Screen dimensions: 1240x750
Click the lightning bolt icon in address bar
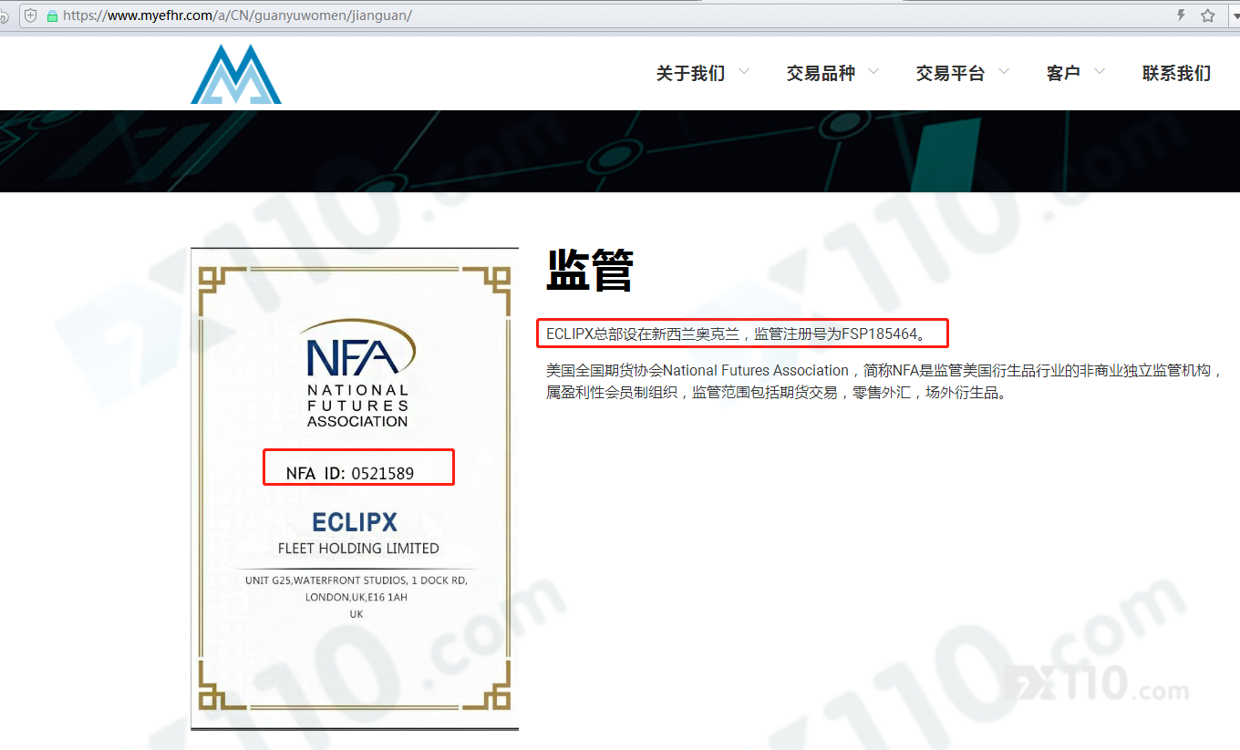pyautogui.click(x=1182, y=15)
